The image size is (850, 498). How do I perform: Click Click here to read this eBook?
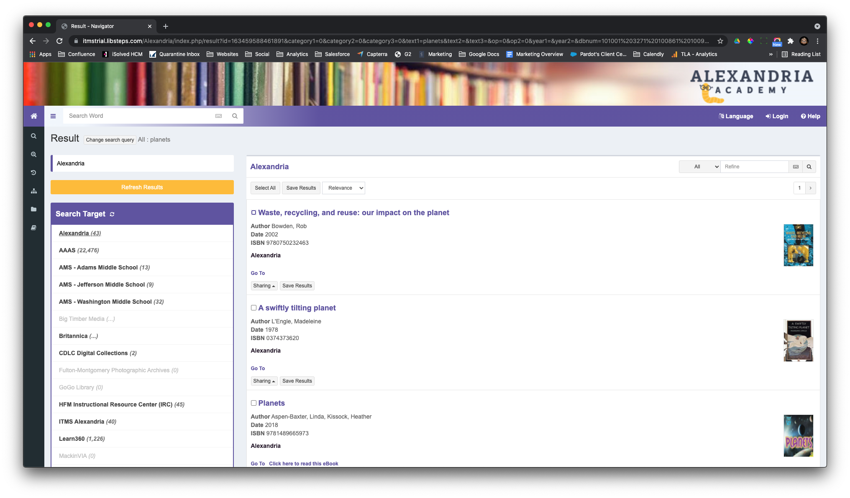[x=303, y=463]
